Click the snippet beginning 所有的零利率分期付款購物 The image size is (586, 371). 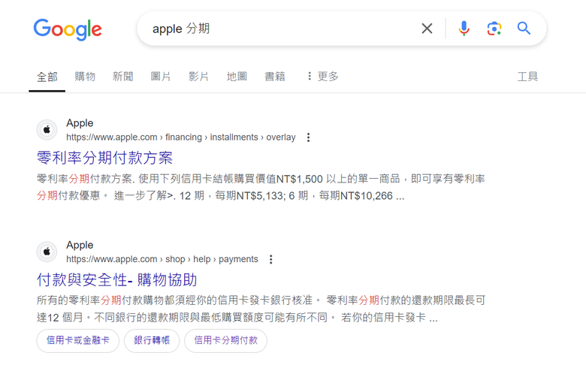(261, 309)
